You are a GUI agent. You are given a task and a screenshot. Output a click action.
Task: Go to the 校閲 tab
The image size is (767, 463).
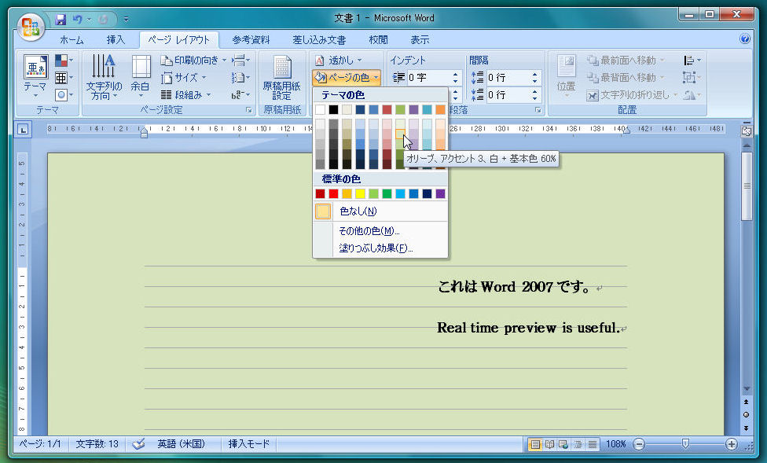click(x=378, y=39)
